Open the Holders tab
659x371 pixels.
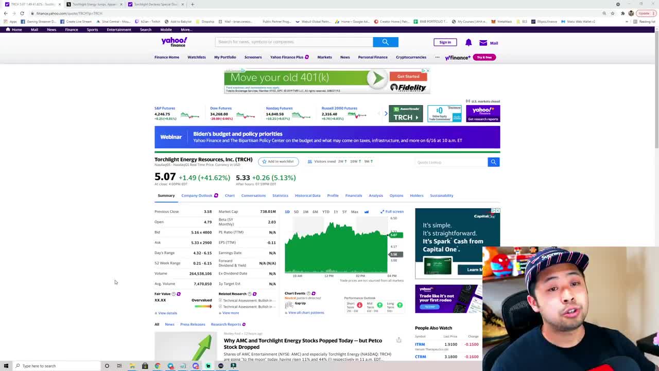click(x=417, y=195)
